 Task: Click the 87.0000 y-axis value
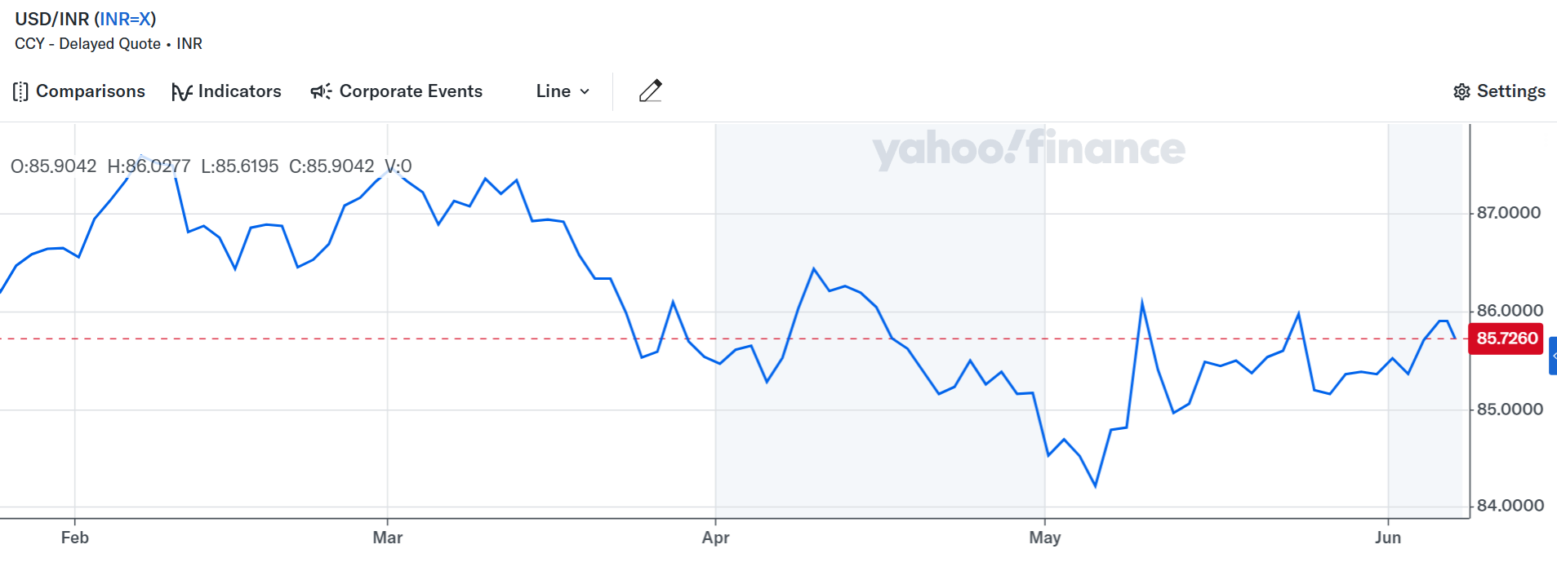[x=1510, y=212]
